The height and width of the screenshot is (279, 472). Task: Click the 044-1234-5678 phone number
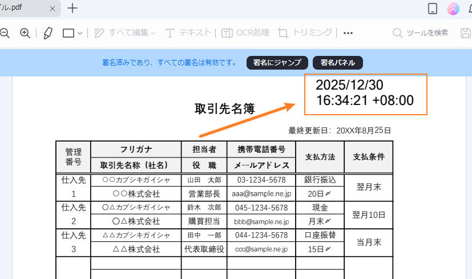coord(261,236)
